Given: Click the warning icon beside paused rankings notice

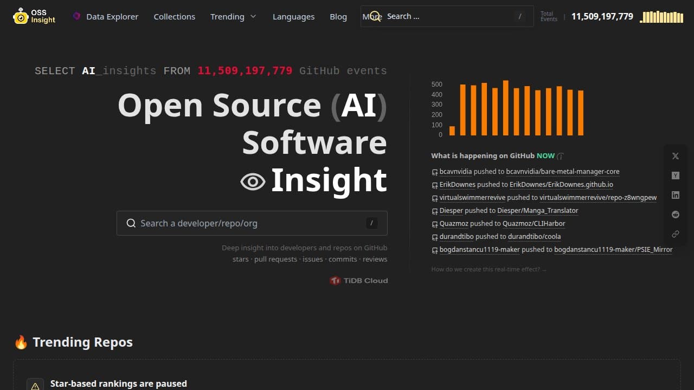Looking at the screenshot, I should tap(35, 386).
